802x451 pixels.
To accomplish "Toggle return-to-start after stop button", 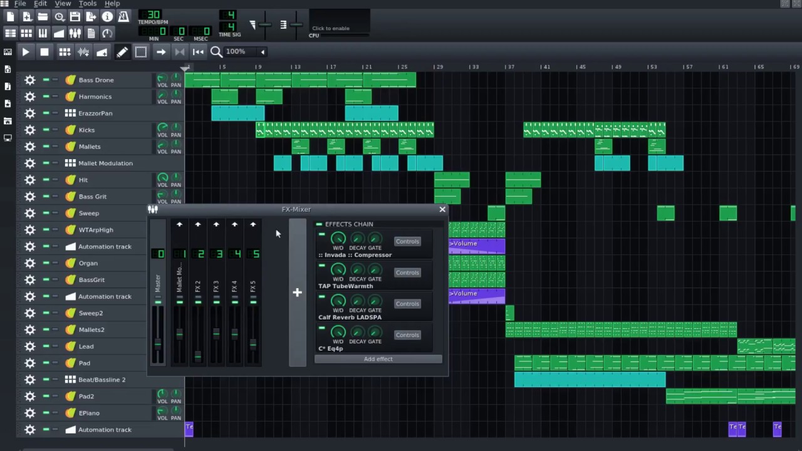I will pos(199,52).
